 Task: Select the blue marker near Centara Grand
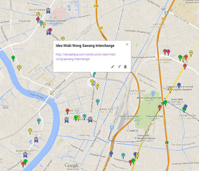tap(179, 85)
